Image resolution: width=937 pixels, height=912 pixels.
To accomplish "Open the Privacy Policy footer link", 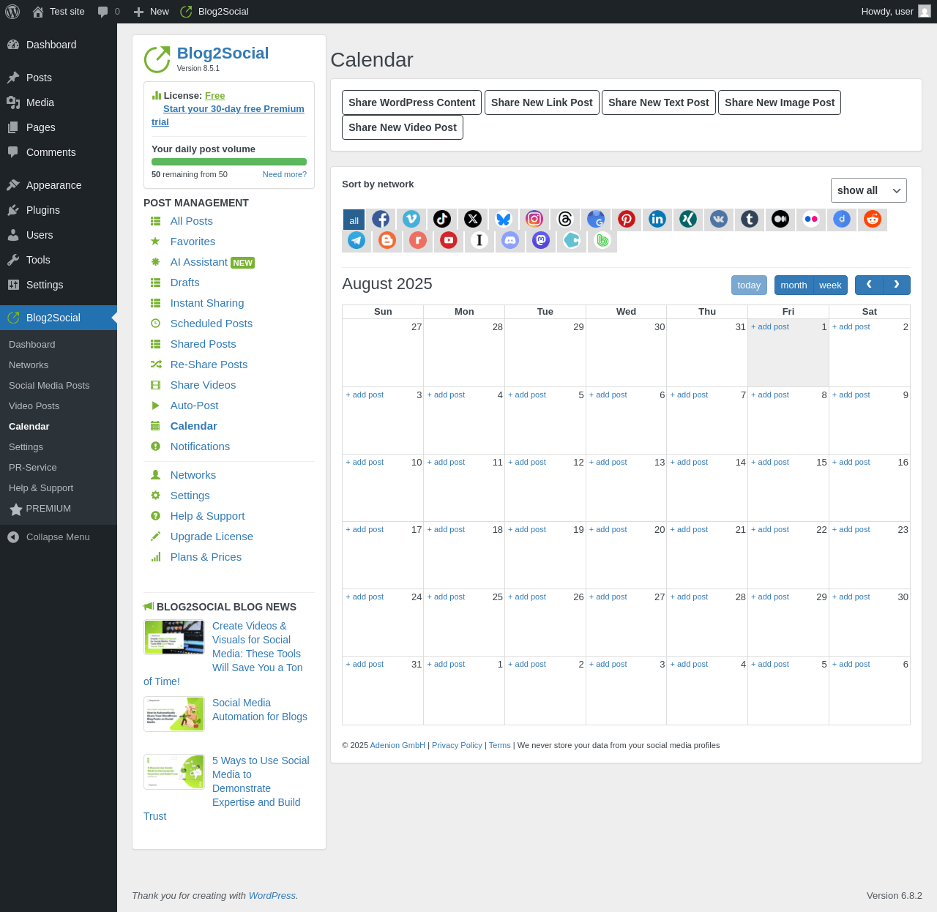I will click(x=457, y=745).
